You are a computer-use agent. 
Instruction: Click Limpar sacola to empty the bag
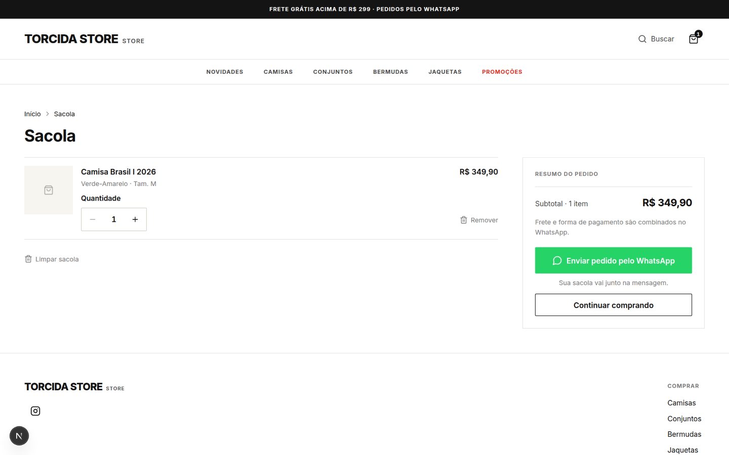coord(52,259)
